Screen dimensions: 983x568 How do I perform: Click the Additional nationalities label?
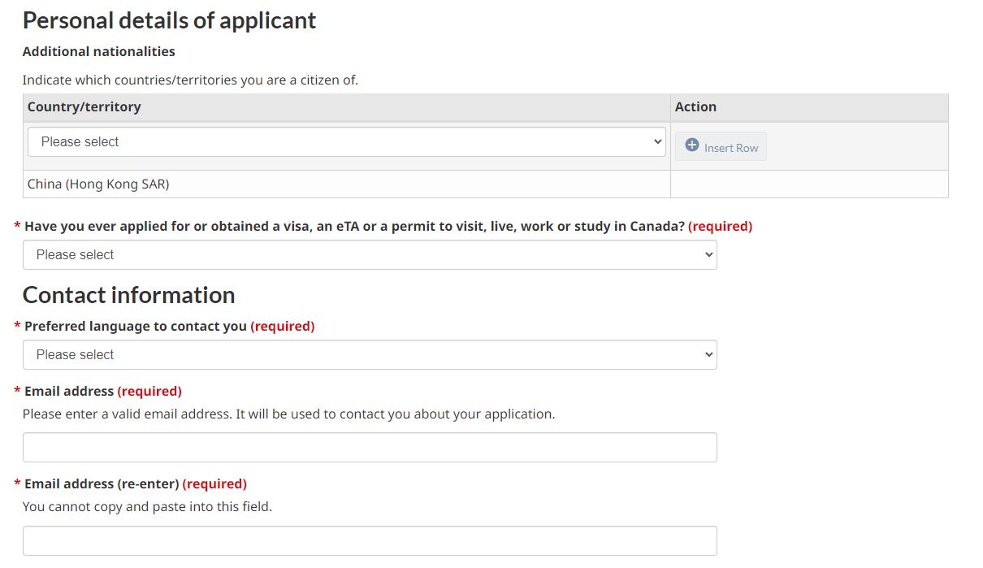tap(98, 51)
